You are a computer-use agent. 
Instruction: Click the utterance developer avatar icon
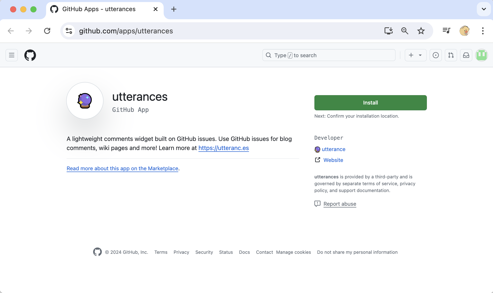click(x=317, y=149)
